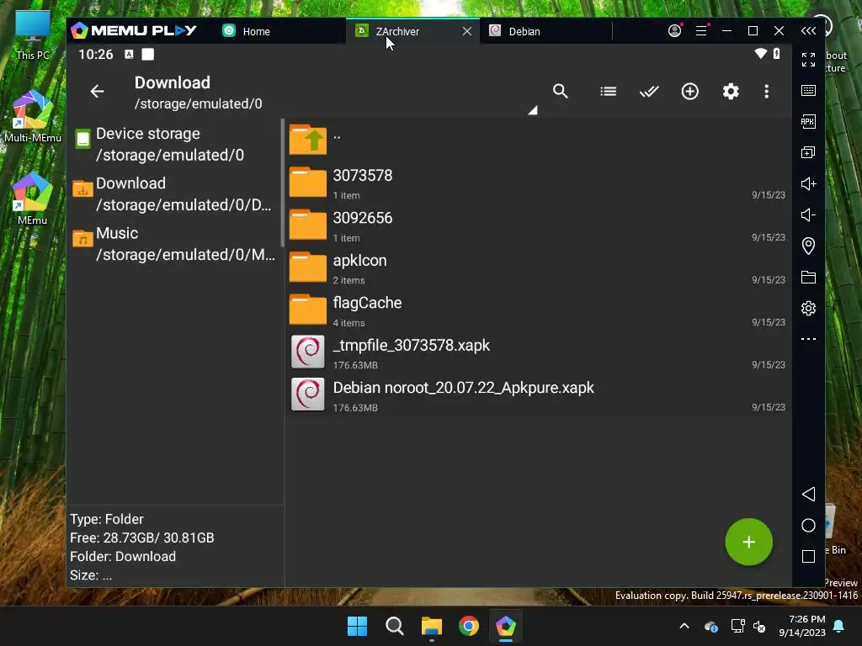Switch to the Debian tab in MEmu
Image resolution: width=862 pixels, height=646 pixels.
click(545, 31)
